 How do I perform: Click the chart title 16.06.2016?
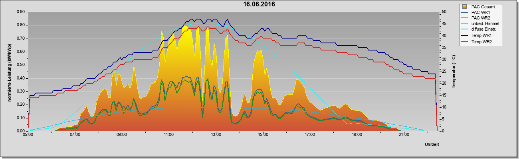(x=259, y=4)
